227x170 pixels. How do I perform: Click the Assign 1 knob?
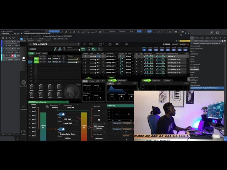coord(32,87)
